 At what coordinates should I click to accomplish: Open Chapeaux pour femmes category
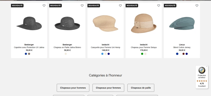coord(108,88)
